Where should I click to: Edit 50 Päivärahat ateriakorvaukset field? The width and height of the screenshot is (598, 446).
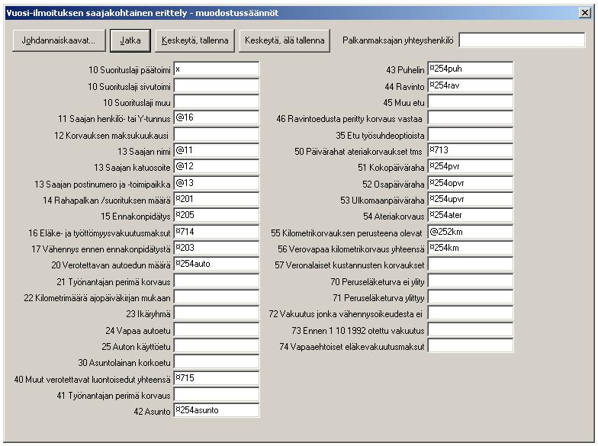(471, 151)
